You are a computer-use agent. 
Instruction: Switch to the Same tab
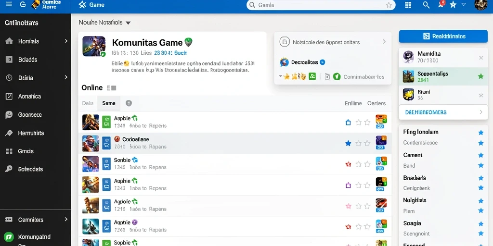[x=109, y=103]
